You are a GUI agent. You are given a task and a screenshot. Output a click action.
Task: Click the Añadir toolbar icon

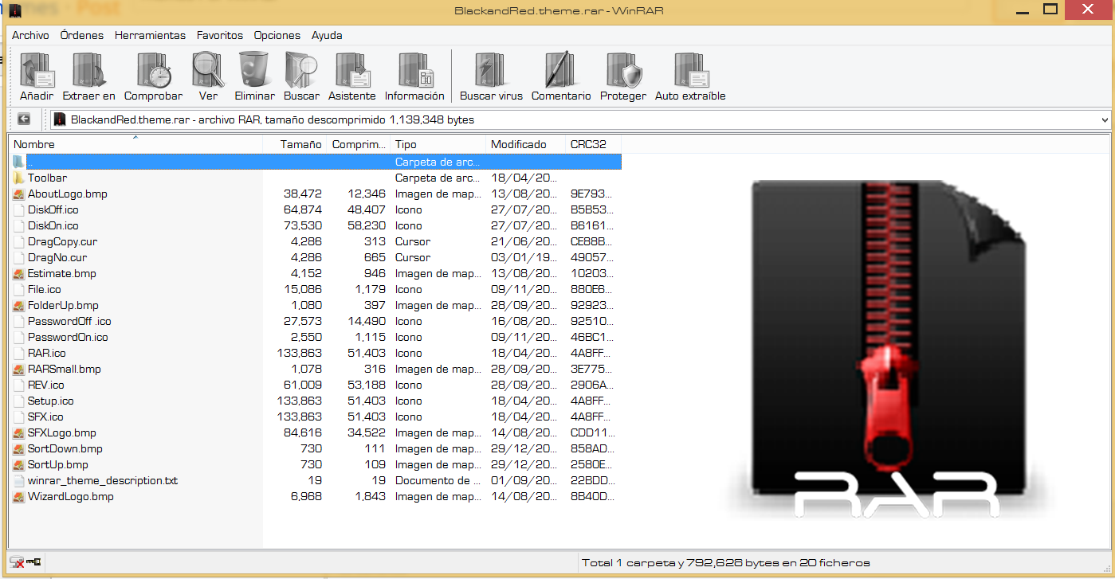click(37, 70)
